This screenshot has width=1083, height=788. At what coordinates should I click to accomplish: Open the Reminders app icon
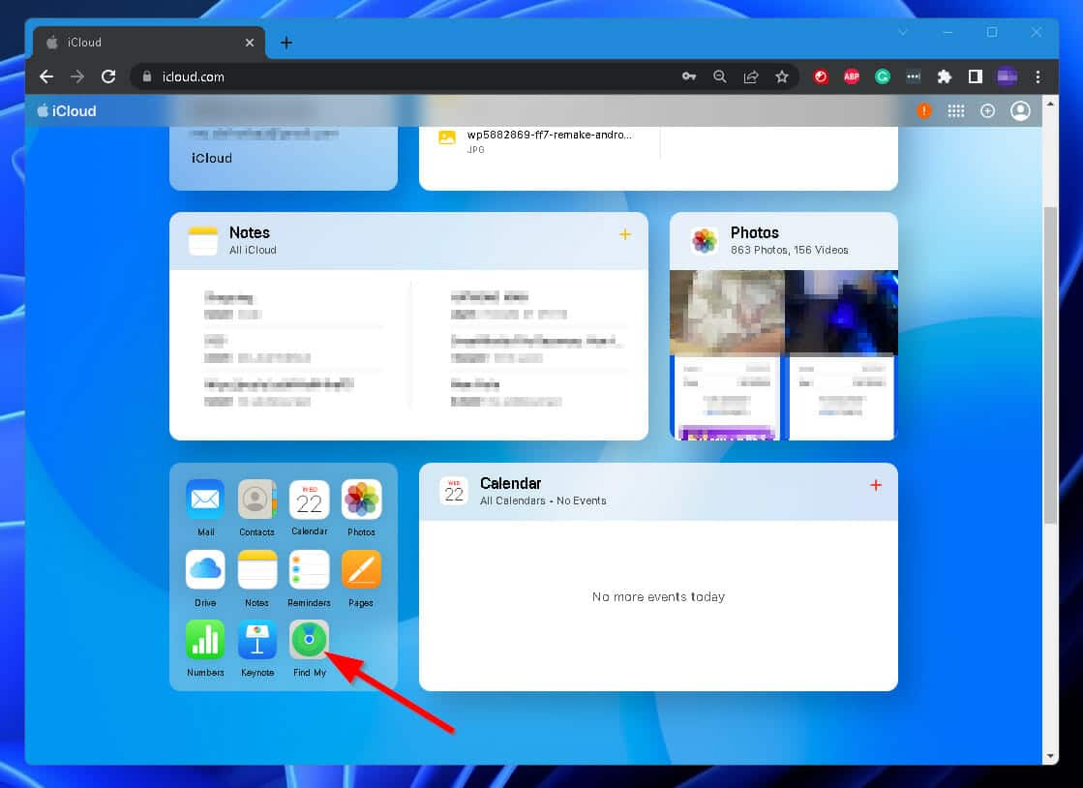[309, 569]
